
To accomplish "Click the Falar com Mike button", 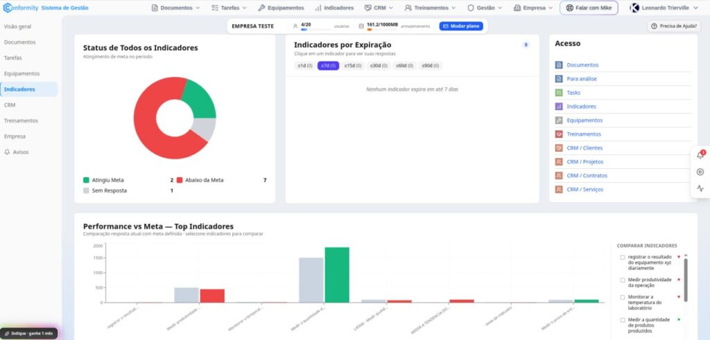I will (589, 8).
